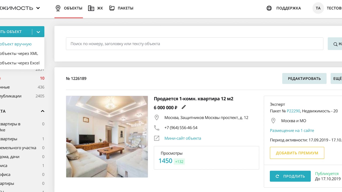Click the map pin icon next to Объекты
342x192 pixels.
pos(58,8)
